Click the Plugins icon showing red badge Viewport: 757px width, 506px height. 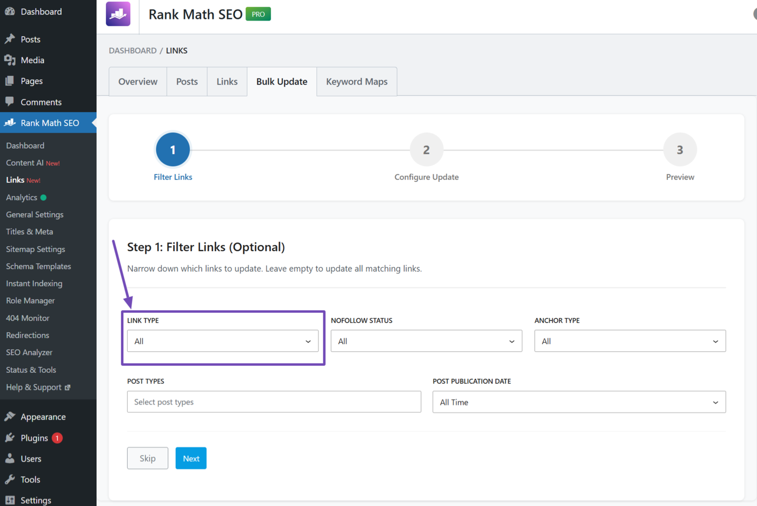point(11,437)
